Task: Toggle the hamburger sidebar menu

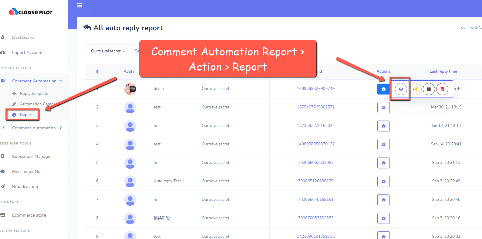Action: click(80, 5)
